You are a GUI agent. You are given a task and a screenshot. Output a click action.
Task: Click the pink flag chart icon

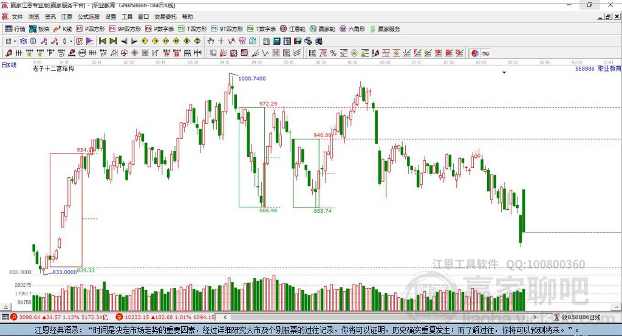(x=90, y=41)
